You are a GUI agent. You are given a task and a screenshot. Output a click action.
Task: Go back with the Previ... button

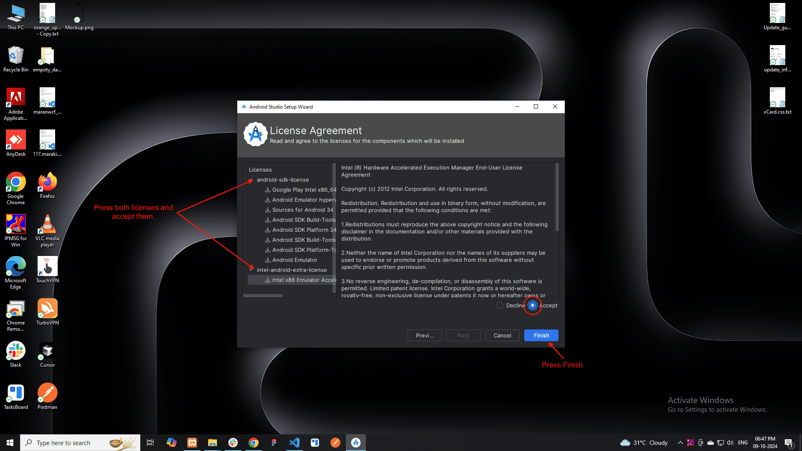pyautogui.click(x=424, y=335)
